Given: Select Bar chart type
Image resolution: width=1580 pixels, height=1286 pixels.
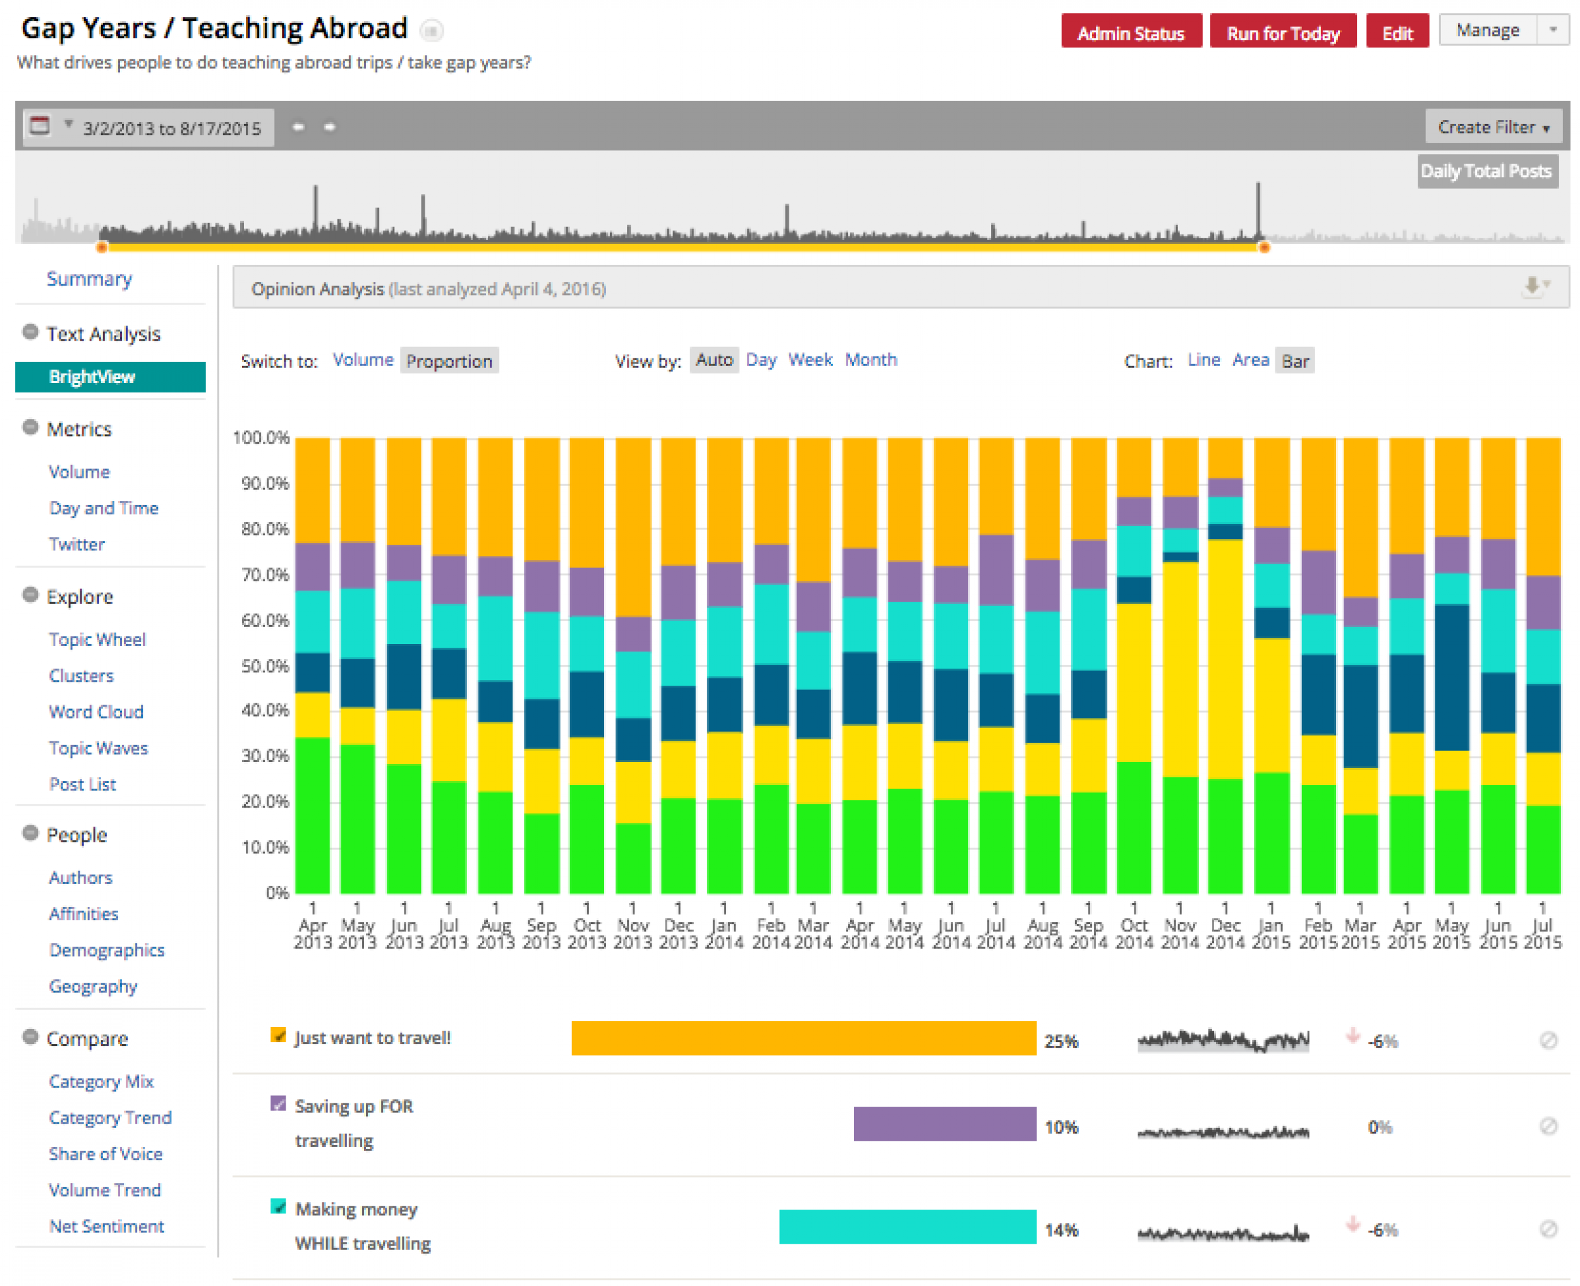Looking at the screenshot, I should 1295,361.
